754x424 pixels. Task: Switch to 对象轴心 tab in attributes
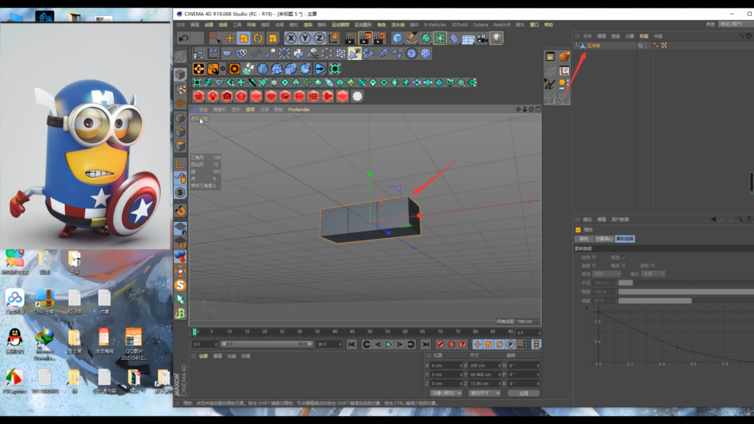(604, 238)
